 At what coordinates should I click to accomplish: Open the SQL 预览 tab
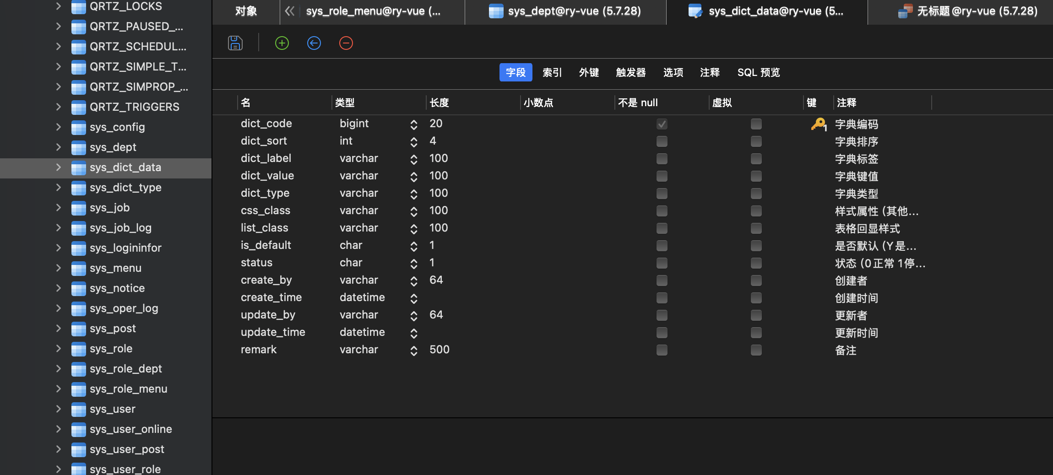coord(759,72)
